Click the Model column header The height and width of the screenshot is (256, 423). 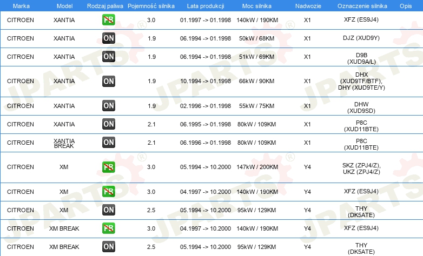tap(64, 6)
